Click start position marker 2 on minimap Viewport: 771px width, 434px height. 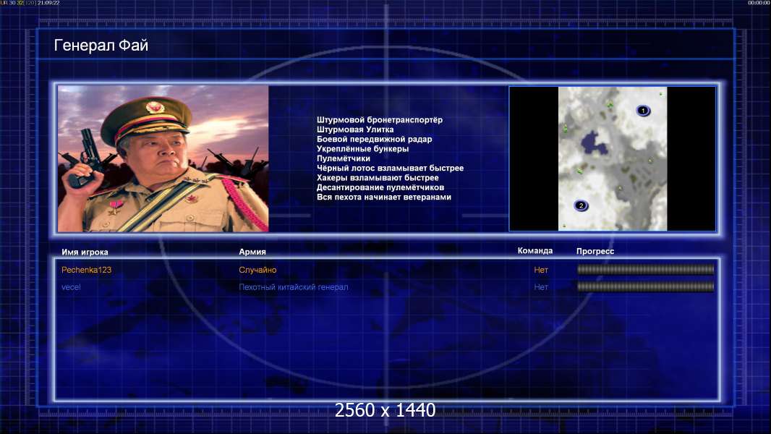[581, 205]
